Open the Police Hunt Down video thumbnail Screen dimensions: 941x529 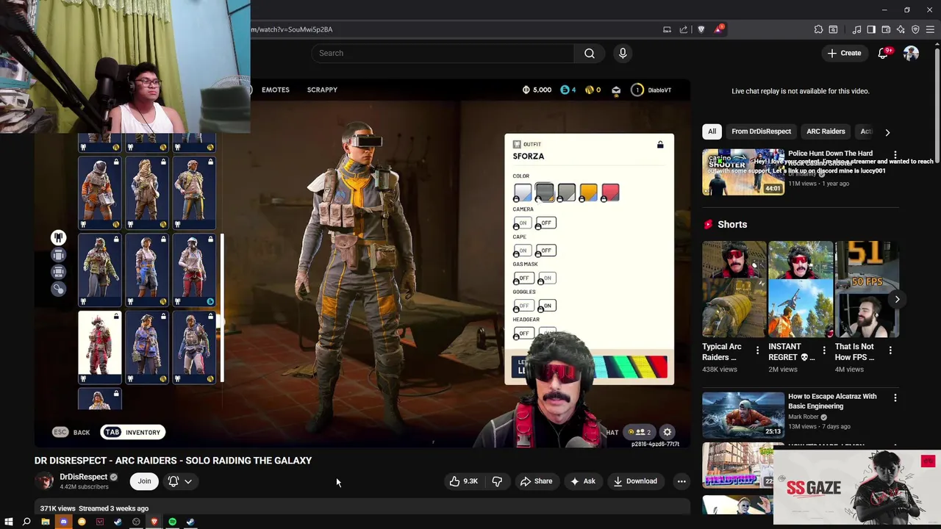743,172
